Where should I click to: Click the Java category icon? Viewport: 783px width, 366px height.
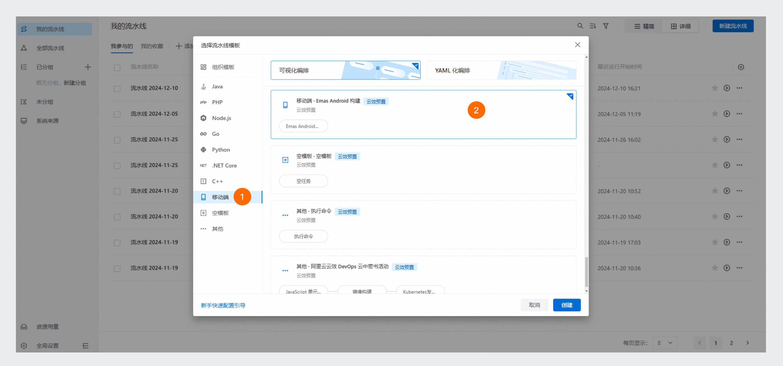click(205, 86)
